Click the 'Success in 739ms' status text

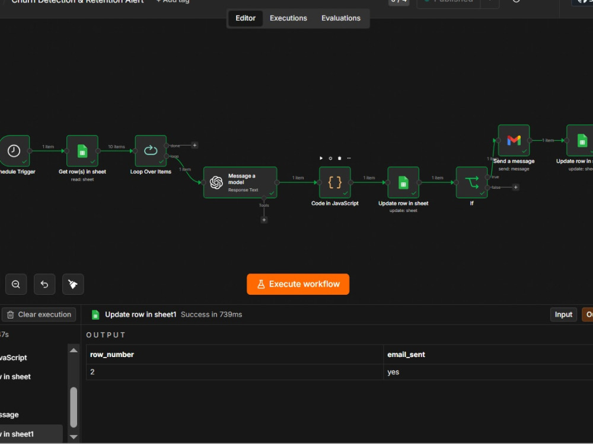click(x=212, y=314)
